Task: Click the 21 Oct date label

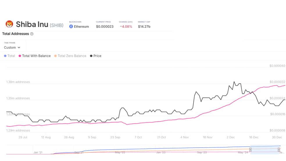Action: (161, 137)
